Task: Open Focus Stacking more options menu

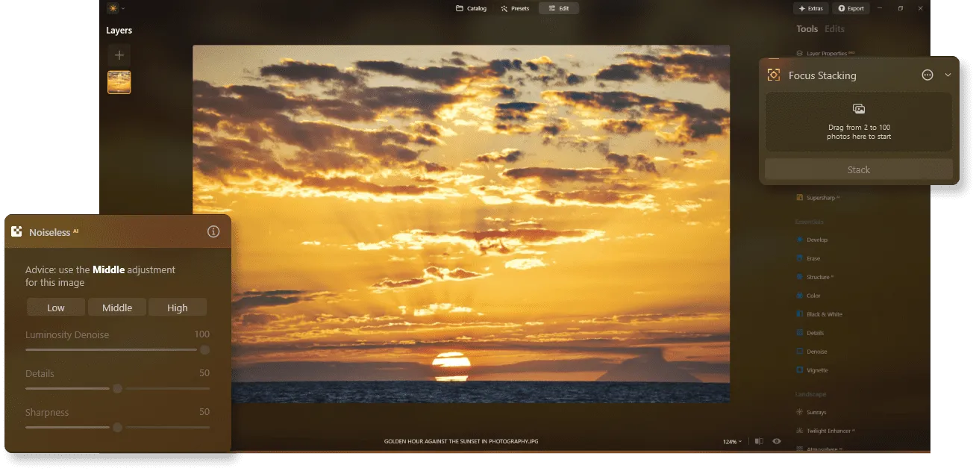Action: click(927, 75)
